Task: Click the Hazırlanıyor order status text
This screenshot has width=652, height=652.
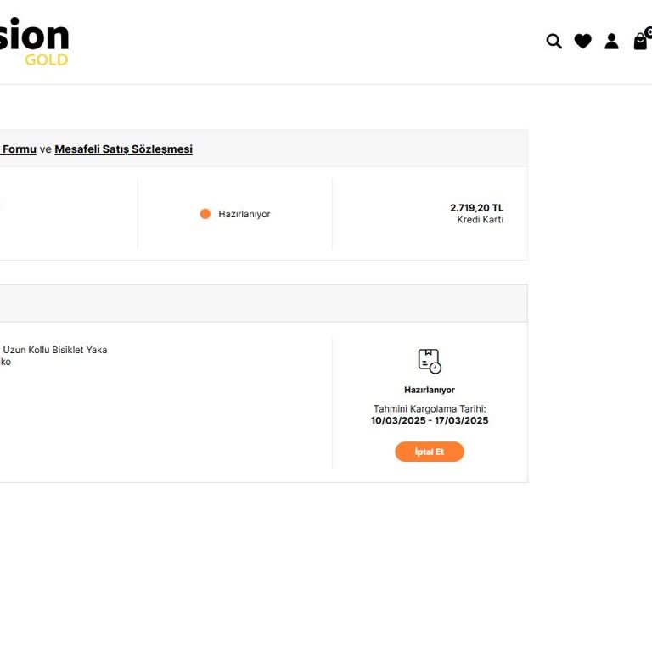Action: click(244, 214)
